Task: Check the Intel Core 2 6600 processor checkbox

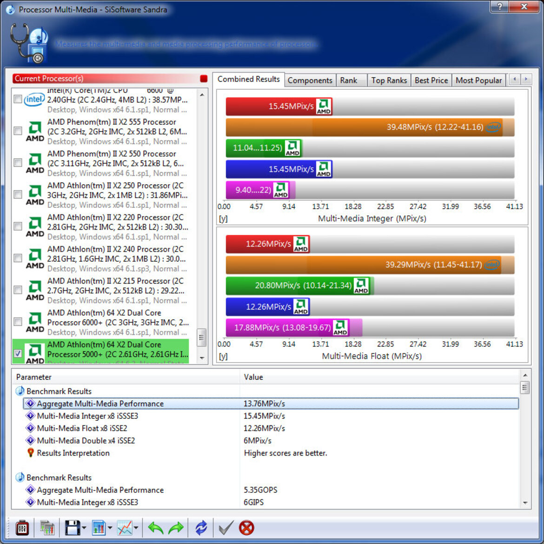Action: click(x=18, y=99)
